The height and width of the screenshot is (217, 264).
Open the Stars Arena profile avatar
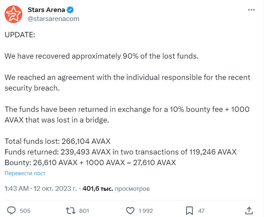click(x=13, y=14)
